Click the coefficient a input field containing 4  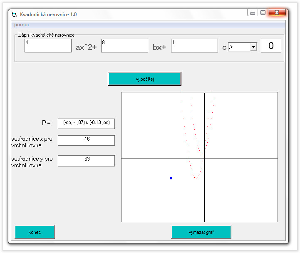click(x=48, y=45)
